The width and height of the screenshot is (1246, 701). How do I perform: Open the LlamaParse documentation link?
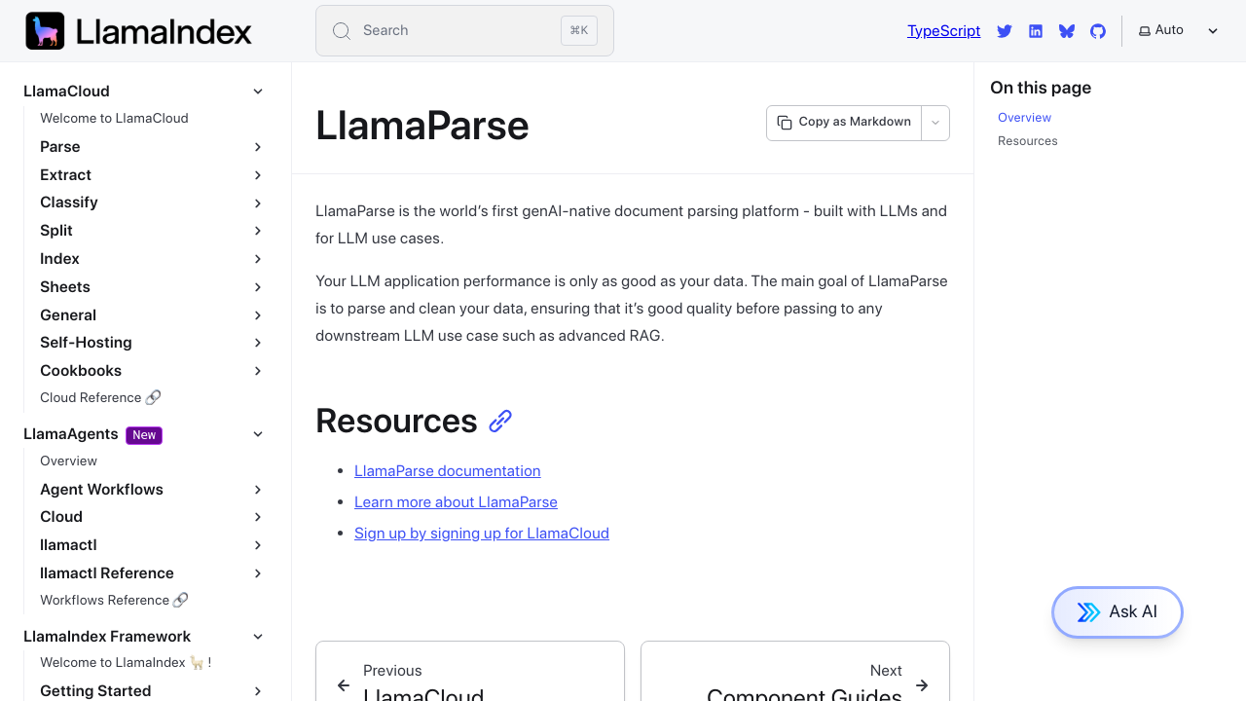[x=447, y=471]
